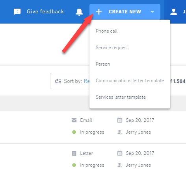186x169 pixels.
Task: Click the CREATE NEW button label
Action: click(125, 12)
